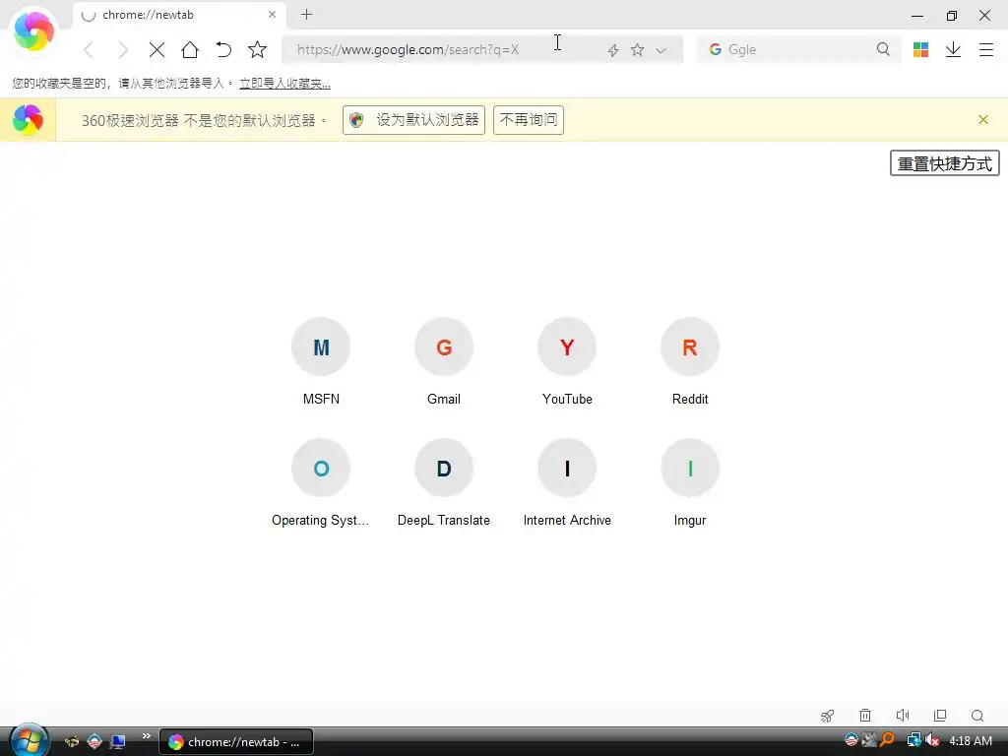Open the Reddit shortcut
Viewport: 1008px width, 756px height.
tap(690, 361)
